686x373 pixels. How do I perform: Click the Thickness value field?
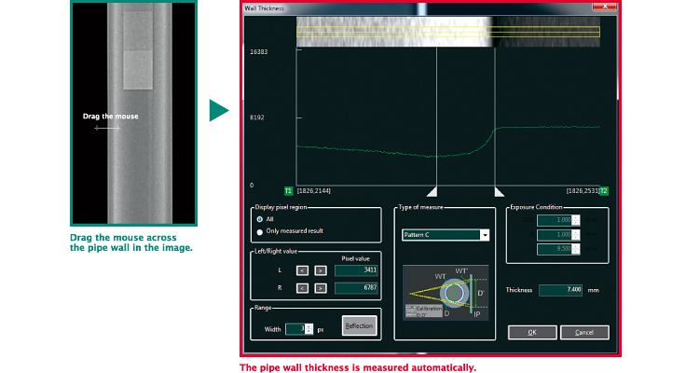[560, 290]
